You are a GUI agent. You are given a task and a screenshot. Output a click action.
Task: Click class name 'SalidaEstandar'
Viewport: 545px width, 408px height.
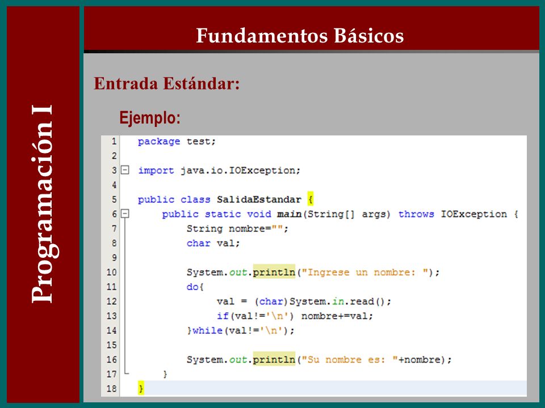259,199
